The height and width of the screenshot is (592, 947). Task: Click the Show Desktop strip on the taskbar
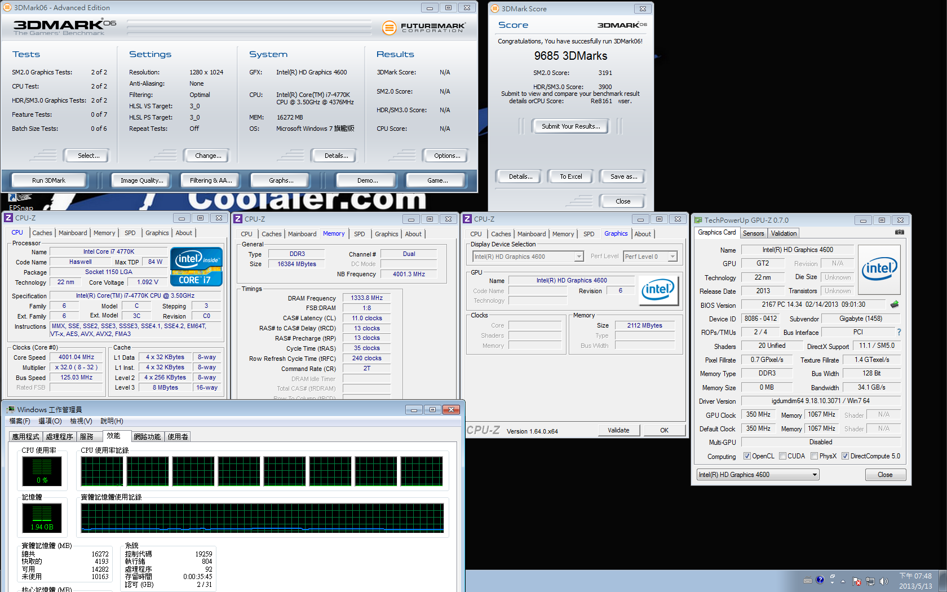click(x=943, y=581)
